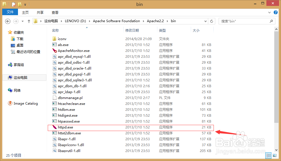
Task: Expand arrow after LENOVO (D:) breadcrumb
Action: tap(89, 21)
